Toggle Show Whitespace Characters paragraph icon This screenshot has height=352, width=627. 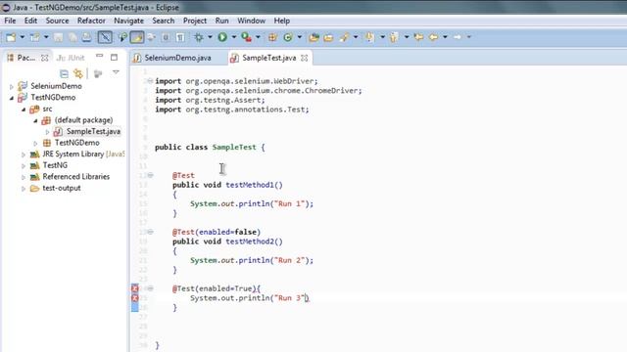click(180, 37)
